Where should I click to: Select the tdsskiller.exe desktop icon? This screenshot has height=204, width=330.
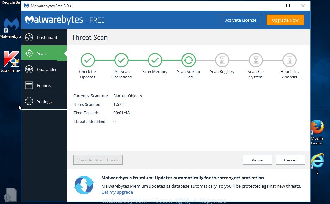(x=11, y=61)
